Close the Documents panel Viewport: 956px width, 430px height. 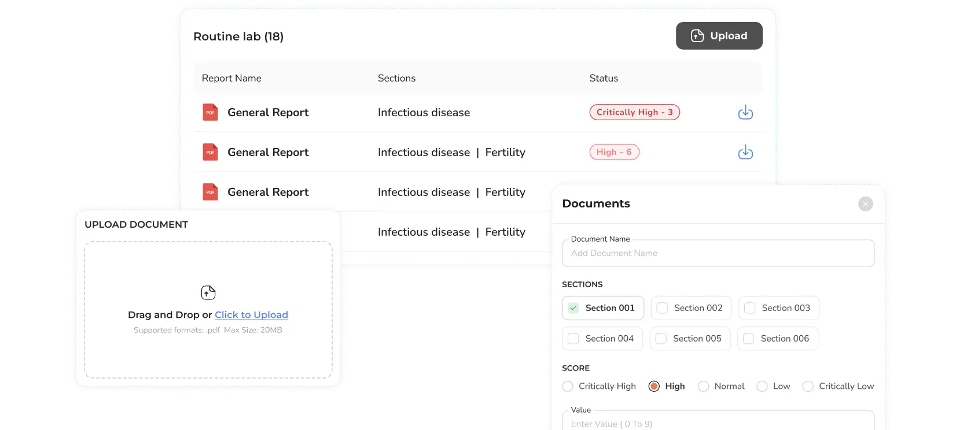[x=865, y=203]
